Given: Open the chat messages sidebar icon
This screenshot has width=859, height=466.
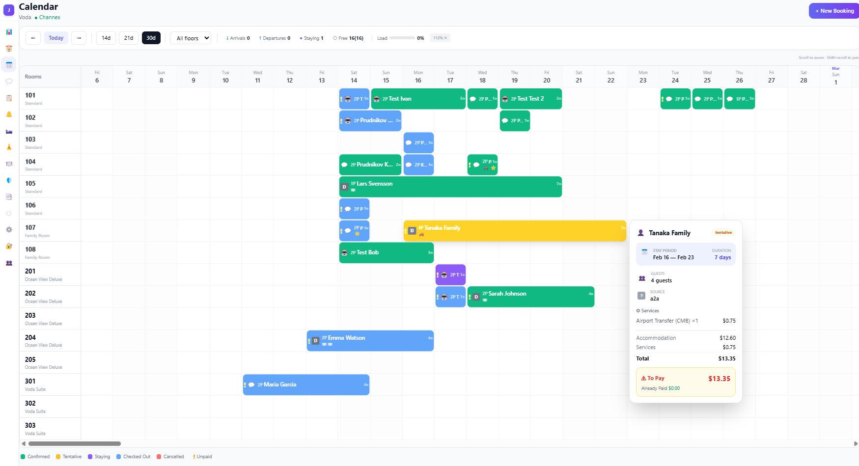Looking at the screenshot, I should [x=8, y=81].
